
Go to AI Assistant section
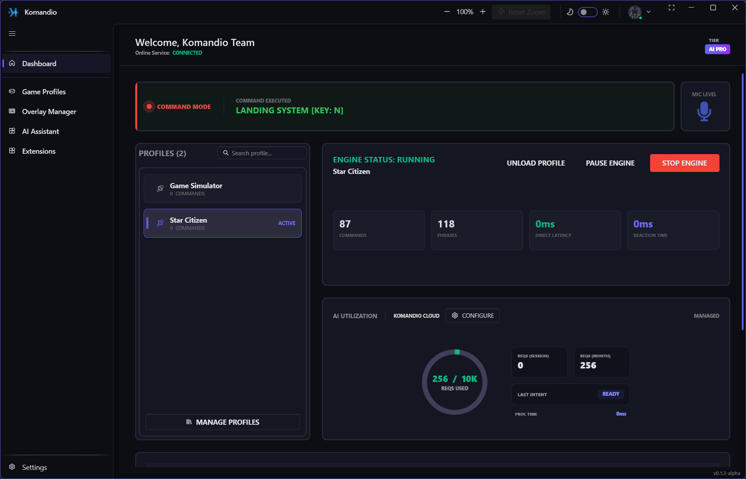40,132
